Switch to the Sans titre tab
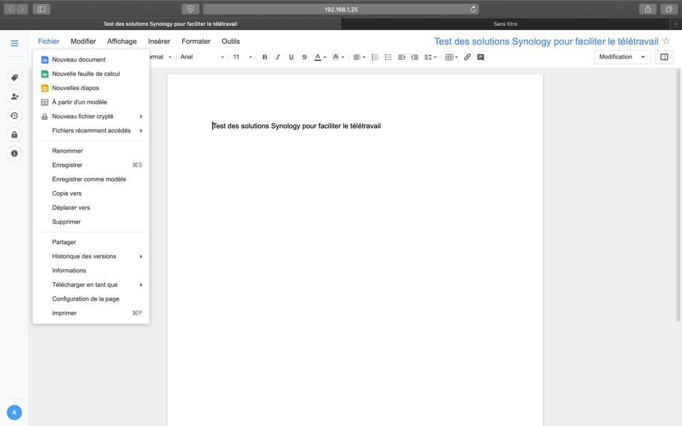This screenshot has height=426, width=682. point(505,24)
